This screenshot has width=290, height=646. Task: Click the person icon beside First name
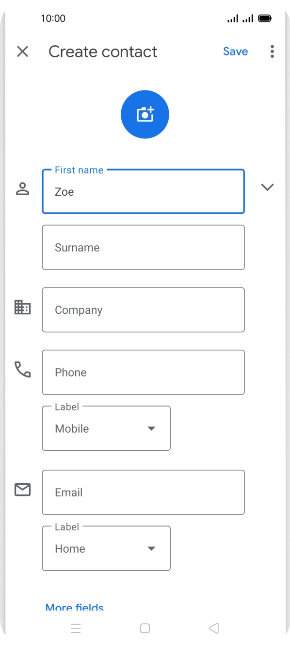(x=22, y=187)
